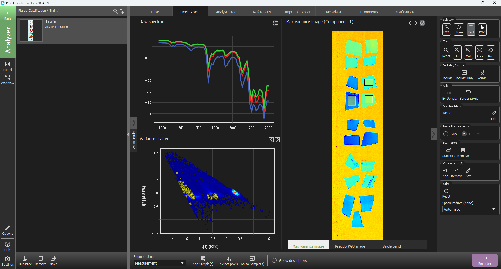Image resolution: width=501 pixels, height=269 pixels.
Task: Open the Segmentation Measurement dropdown
Action: point(159,263)
